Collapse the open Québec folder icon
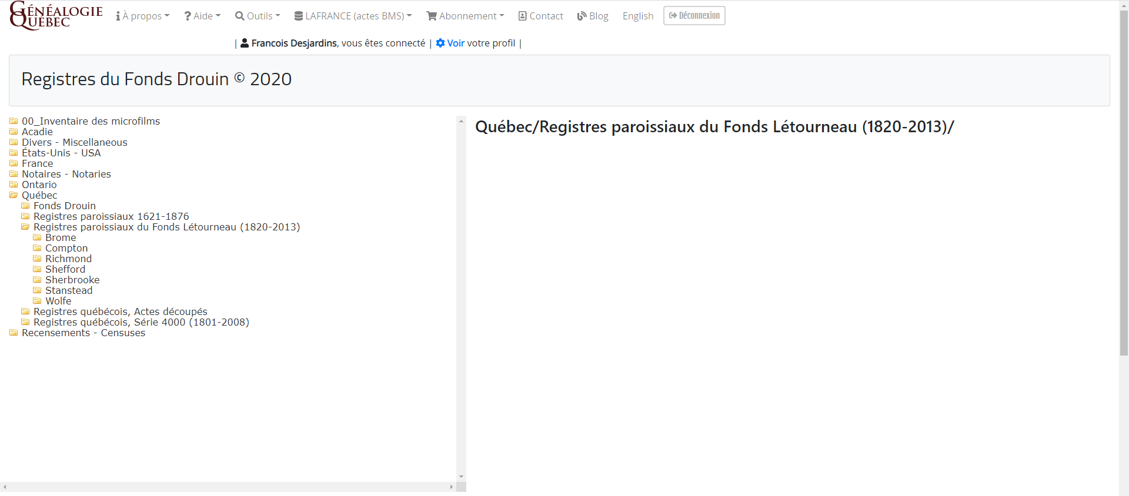 (x=14, y=195)
